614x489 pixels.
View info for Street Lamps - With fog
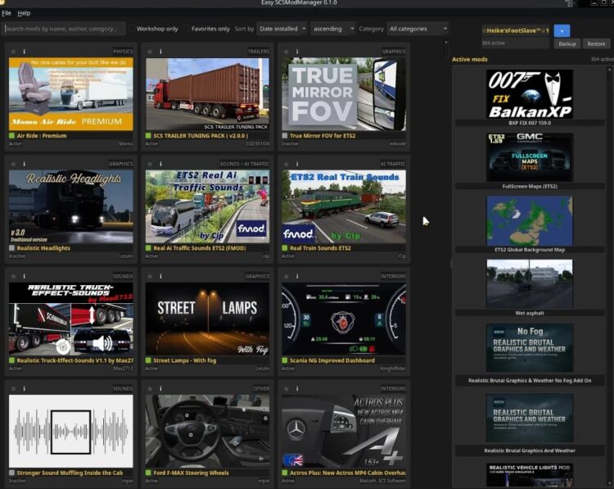[160, 276]
